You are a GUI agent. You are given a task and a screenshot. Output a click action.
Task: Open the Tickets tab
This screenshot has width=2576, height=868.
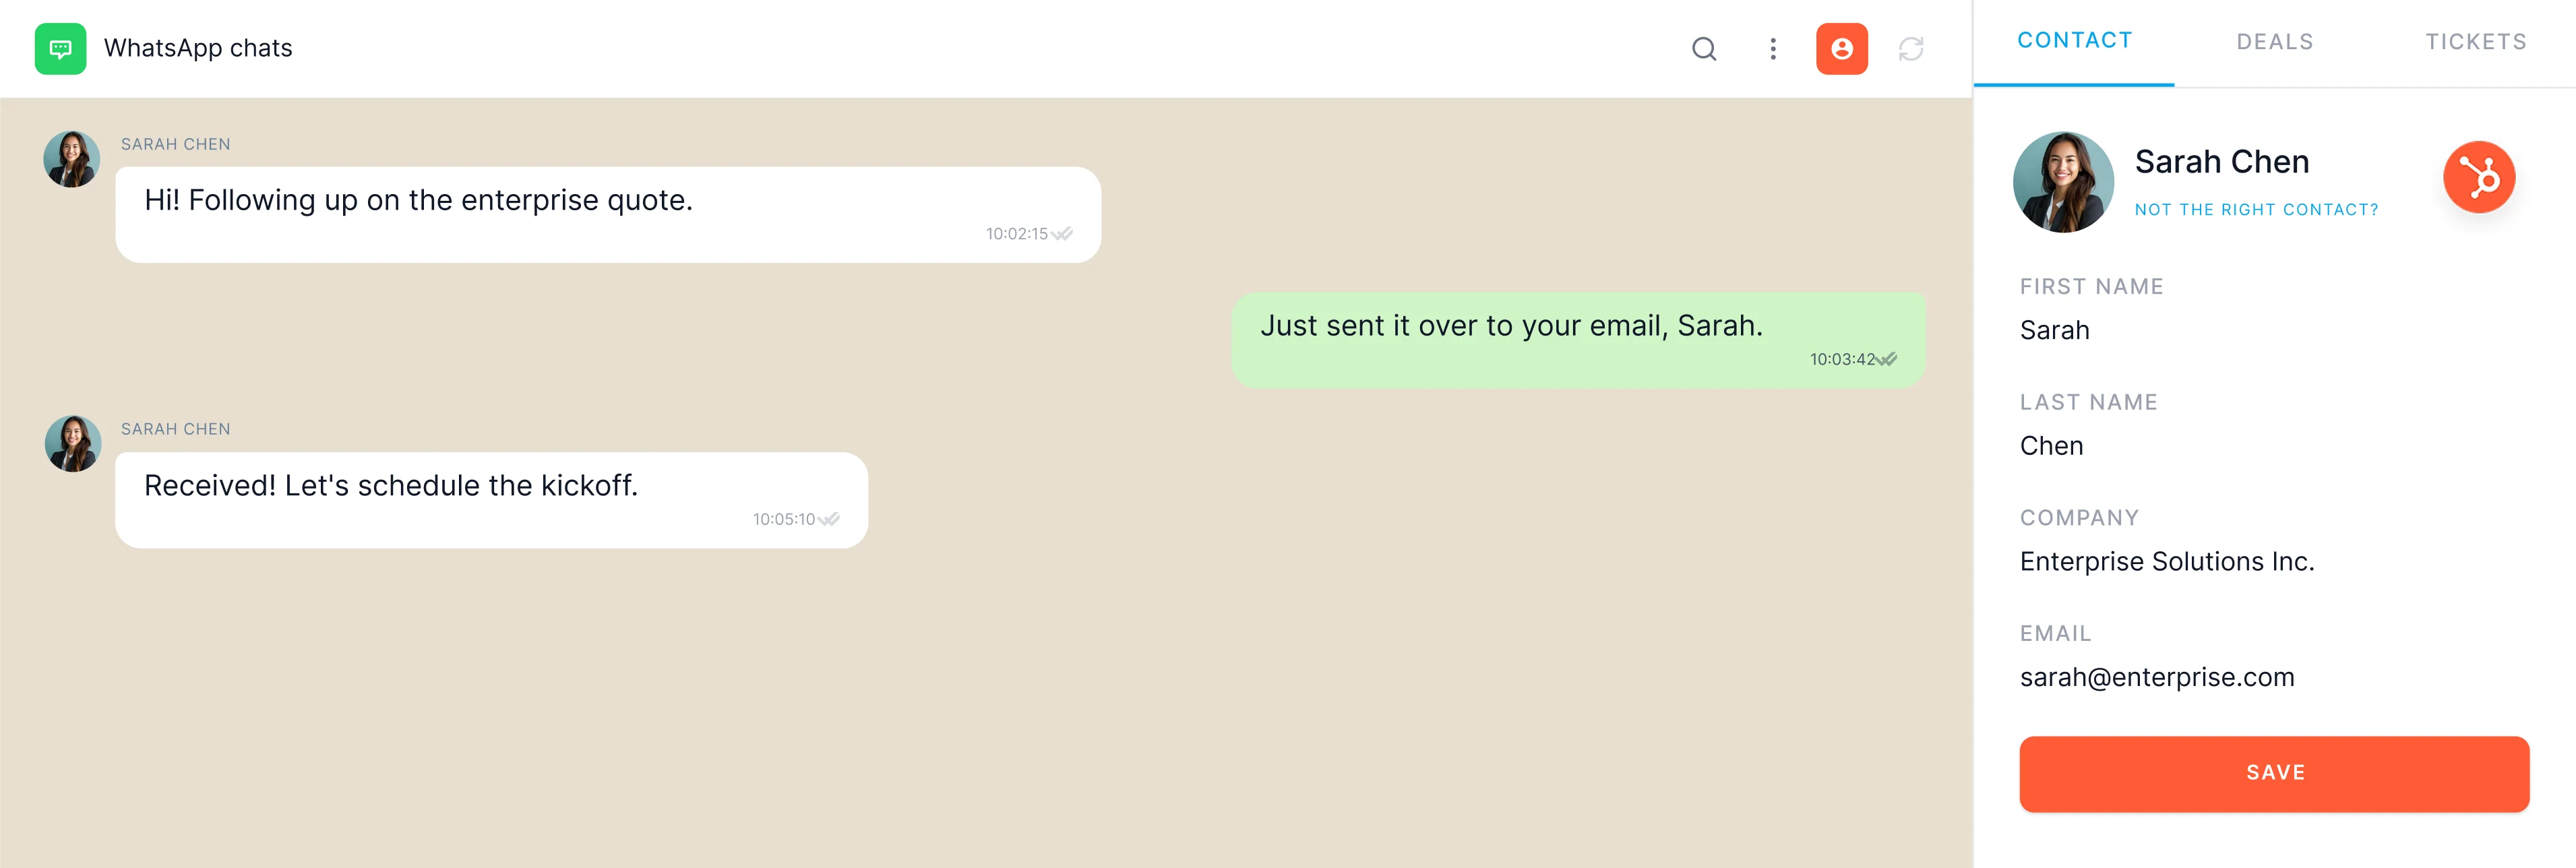tap(2475, 42)
